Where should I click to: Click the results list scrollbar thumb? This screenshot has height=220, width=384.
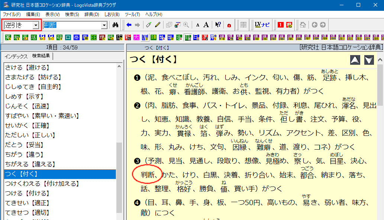[119, 178]
